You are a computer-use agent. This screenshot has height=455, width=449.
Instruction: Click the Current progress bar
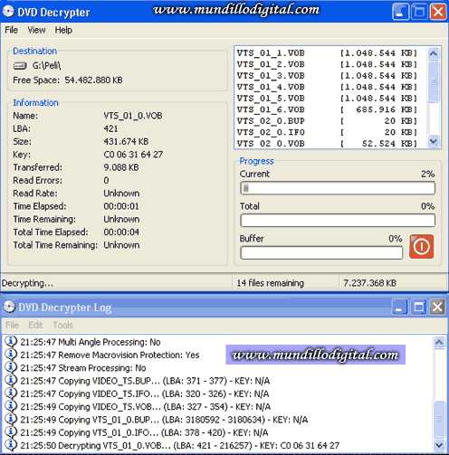point(338,188)
